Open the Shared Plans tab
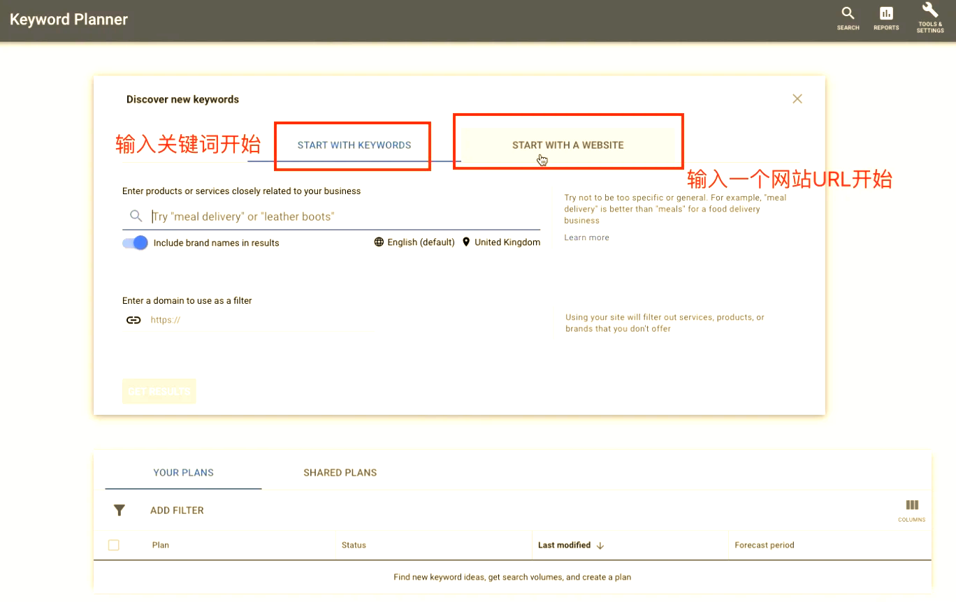 340,473
